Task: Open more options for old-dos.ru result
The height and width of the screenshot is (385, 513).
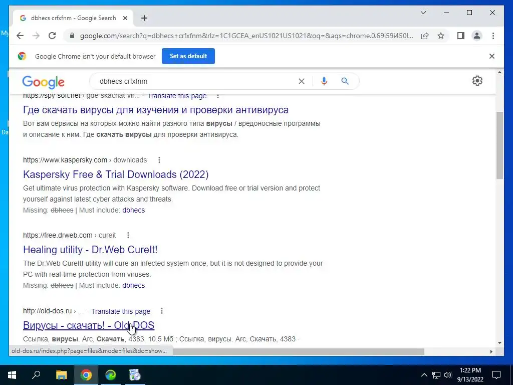Action: point(162,311)
